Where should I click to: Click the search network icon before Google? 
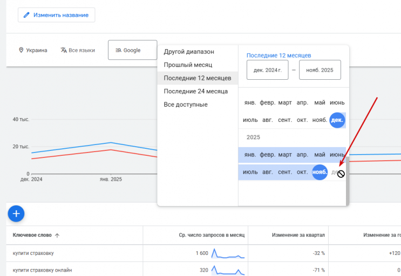[118, 50]
